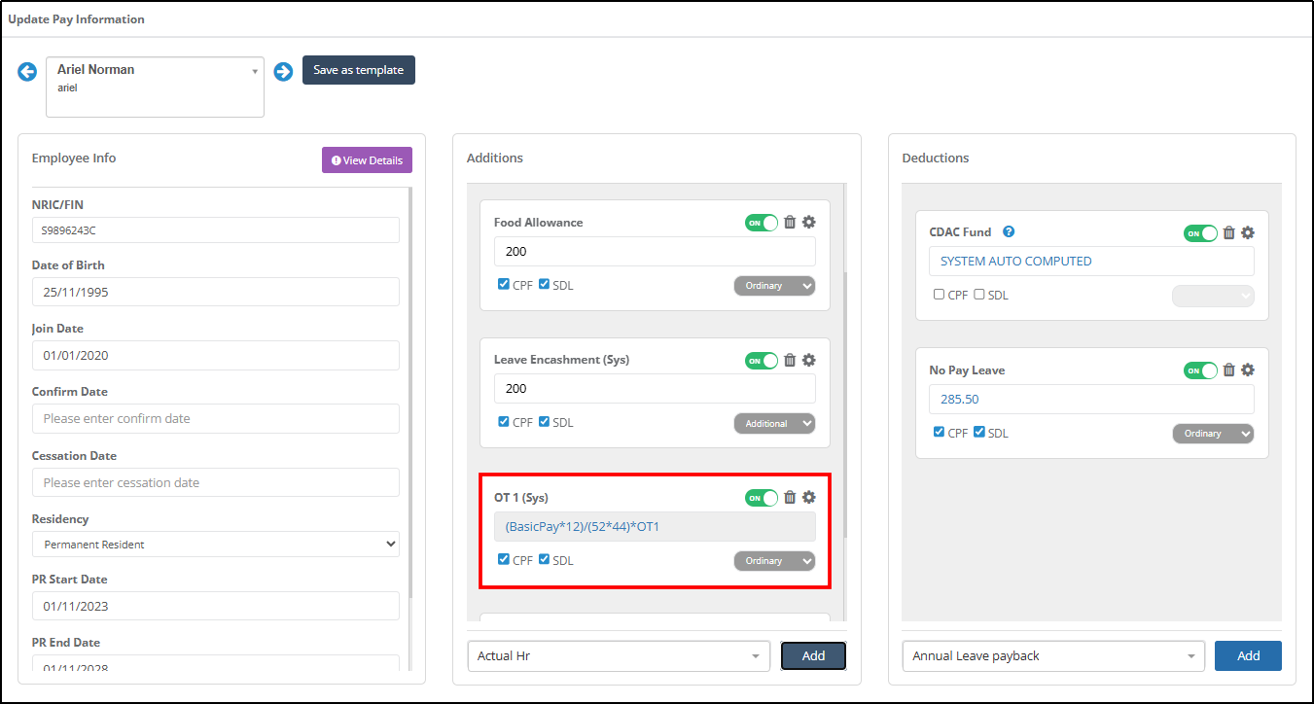Screen dimensions: 1314x704
Task: Open Actual Hr additions dropdown
Action: click(x=619, y=656)
